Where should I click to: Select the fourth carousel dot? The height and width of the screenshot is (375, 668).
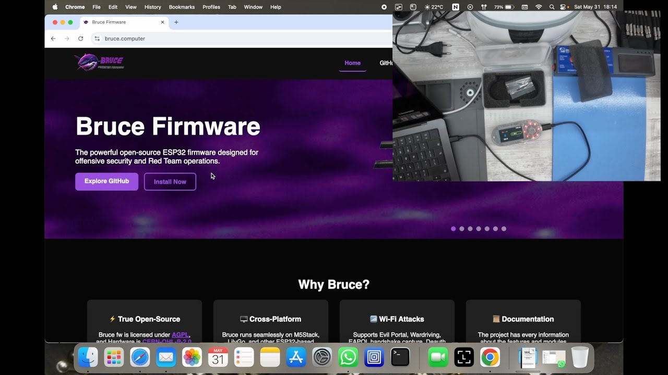(479, 229)
